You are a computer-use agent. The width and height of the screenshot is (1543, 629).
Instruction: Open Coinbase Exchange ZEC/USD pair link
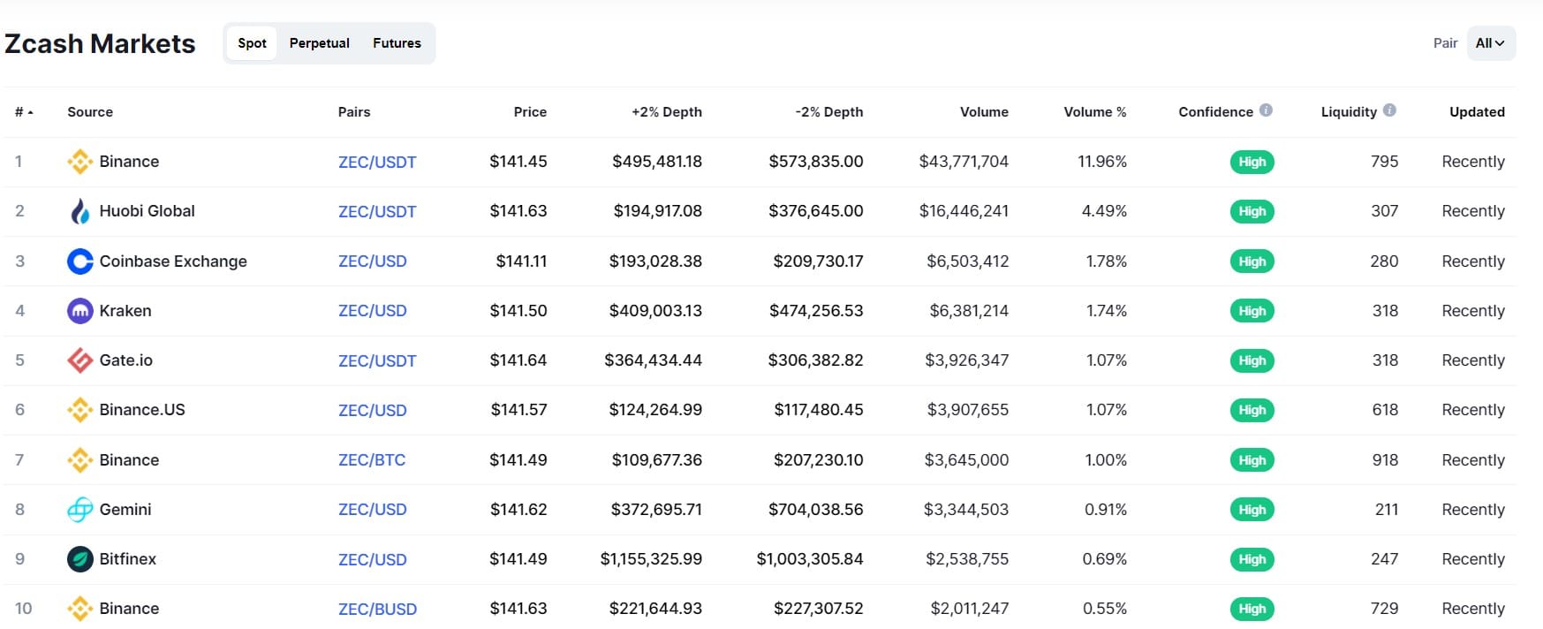[373, 261]
